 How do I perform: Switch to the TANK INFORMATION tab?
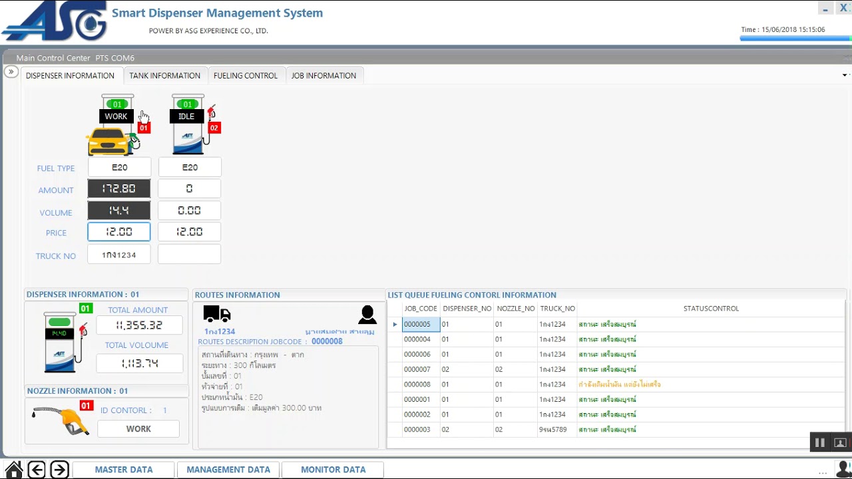164,76
